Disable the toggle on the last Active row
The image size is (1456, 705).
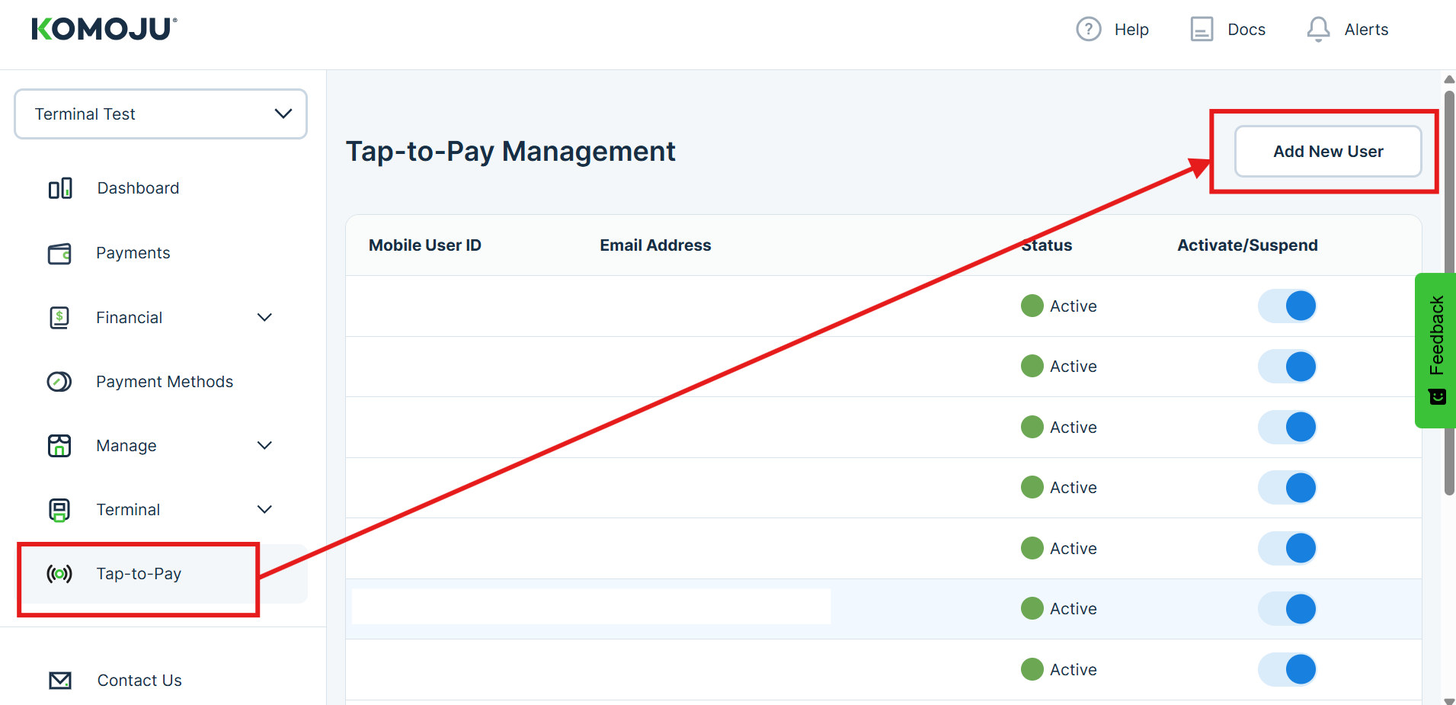[1287, 669]
